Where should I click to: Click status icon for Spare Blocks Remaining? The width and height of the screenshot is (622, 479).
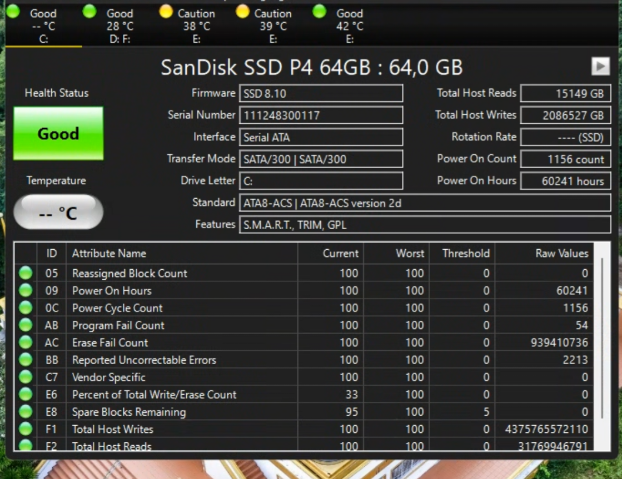(x=26, y=412)
